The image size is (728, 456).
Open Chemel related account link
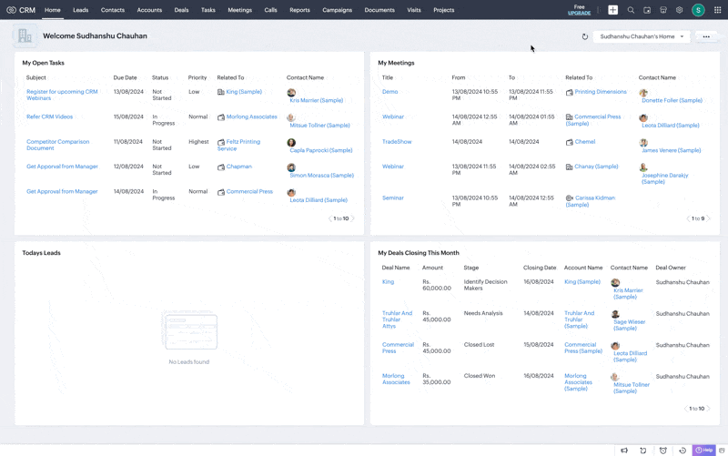[x=585, y=142]
